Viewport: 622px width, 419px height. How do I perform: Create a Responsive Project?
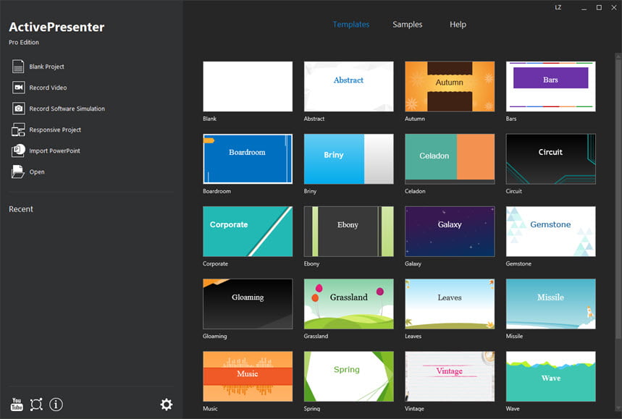pyautogui.click(x=55, y=130)
